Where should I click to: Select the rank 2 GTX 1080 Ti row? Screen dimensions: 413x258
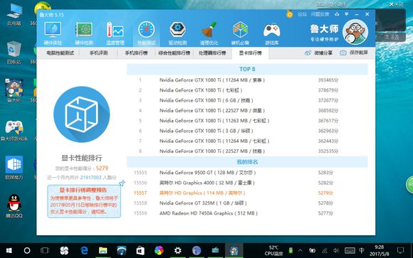tap(247, 90)
